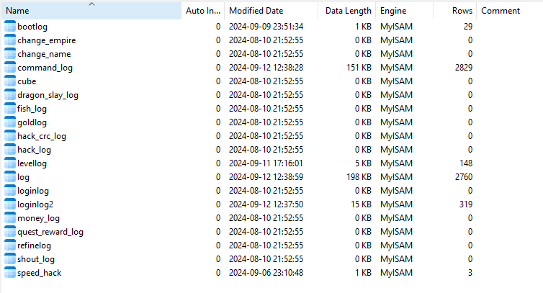Select the goldlog table icon

click(x=9, y=122)
